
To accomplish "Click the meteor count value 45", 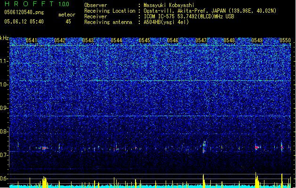I will (x=68, y=22).
